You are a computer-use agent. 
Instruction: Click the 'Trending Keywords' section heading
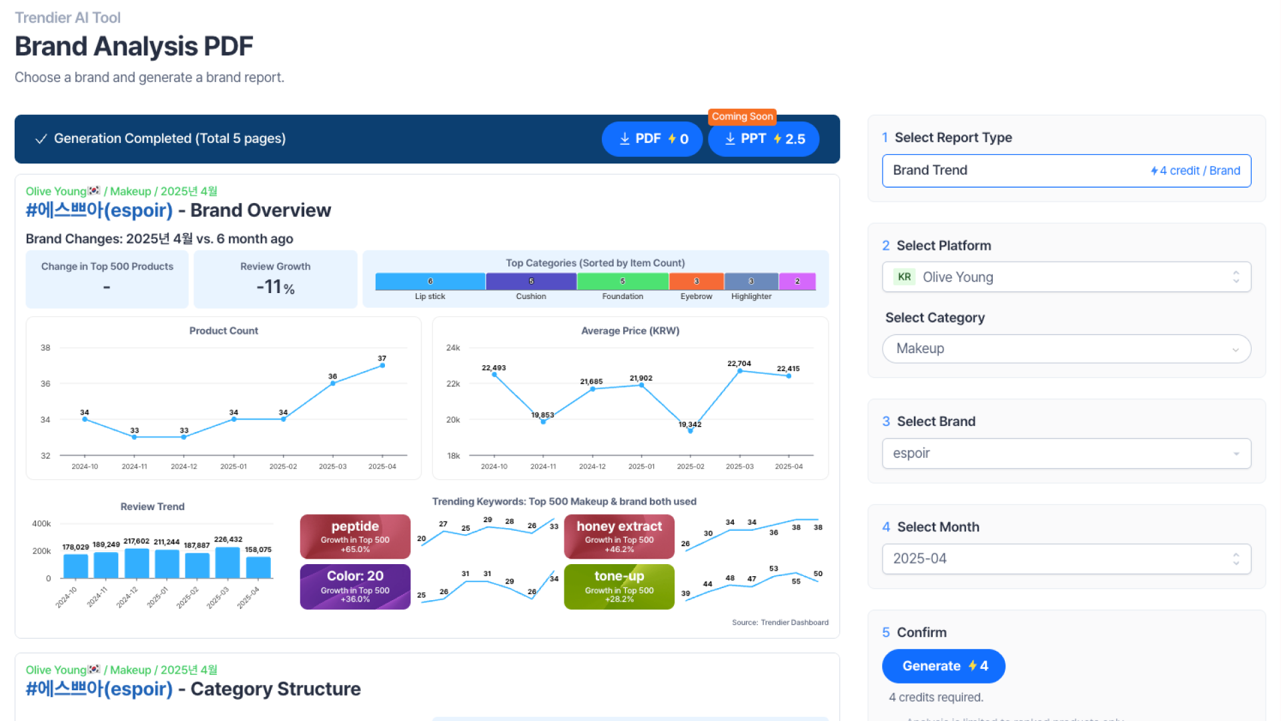pyautogui.click(x=564, y=501)
